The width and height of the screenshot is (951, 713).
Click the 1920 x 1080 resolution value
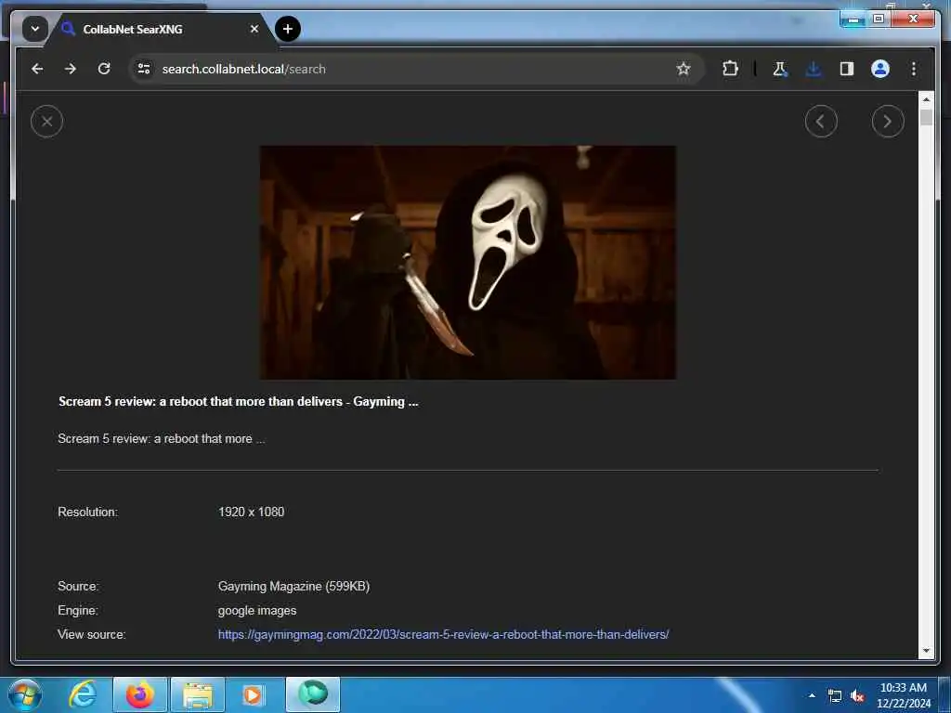(251, 512)
